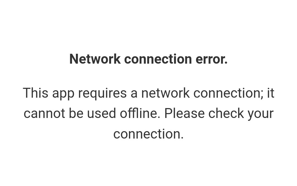This screenshot has height=186, width=297.
Task: Click the bold word "connection" in the heading
Action: pos(158,59)
